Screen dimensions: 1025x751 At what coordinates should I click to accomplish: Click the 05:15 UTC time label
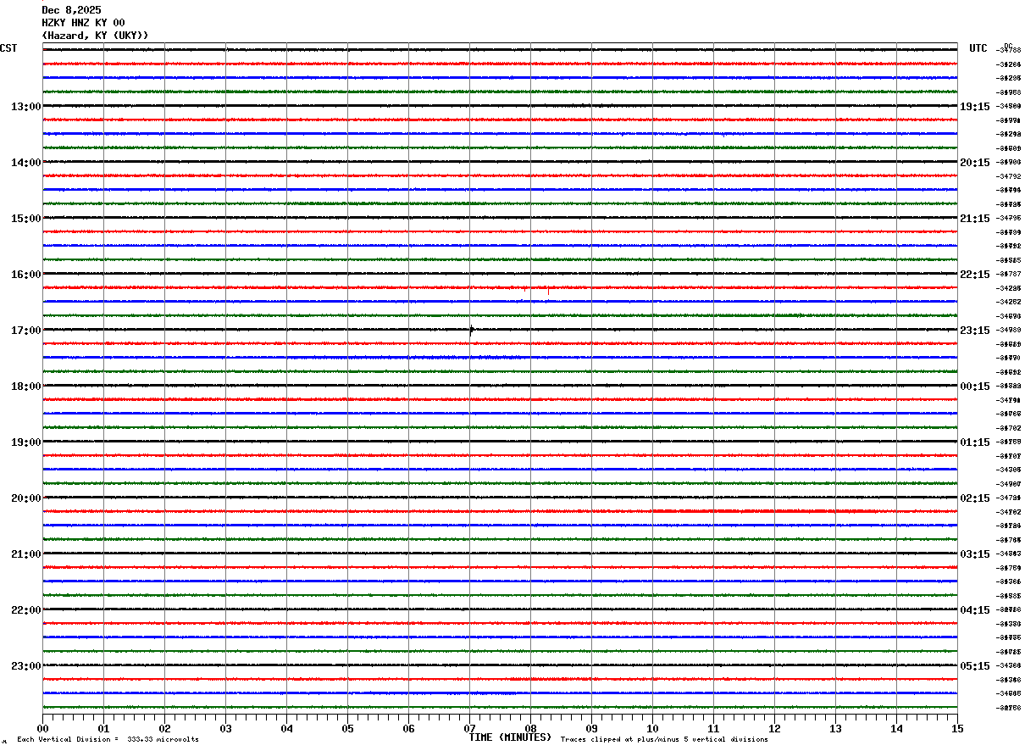[x=974, y=666]
